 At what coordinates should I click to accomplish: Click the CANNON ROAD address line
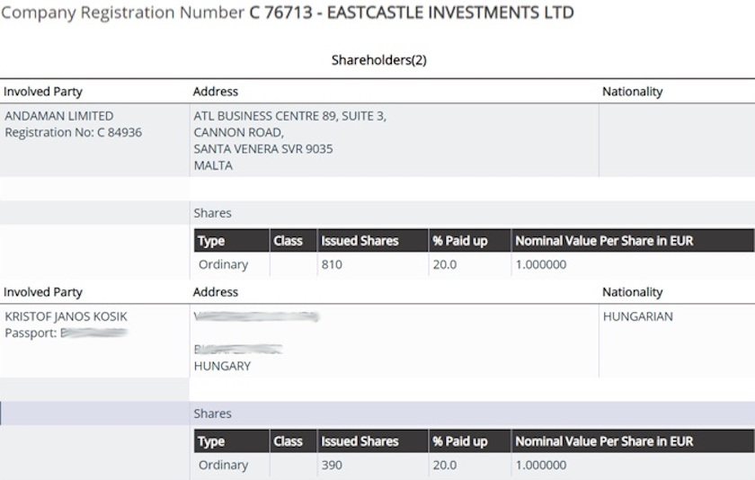(x=239, y=132)
